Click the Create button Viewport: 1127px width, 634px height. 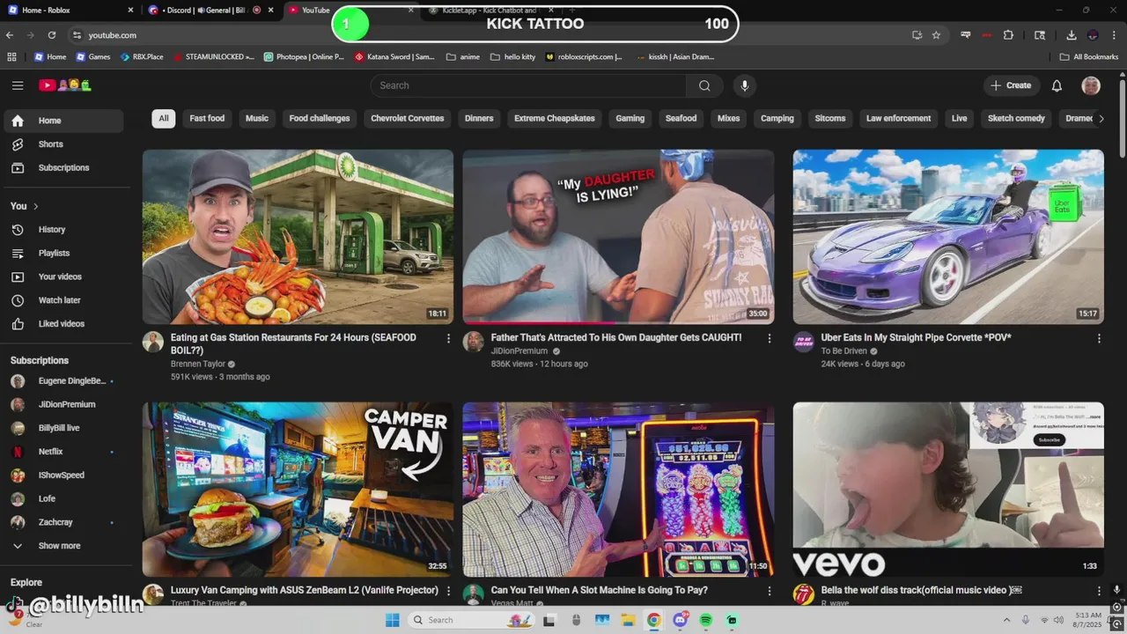point(1011,85)
